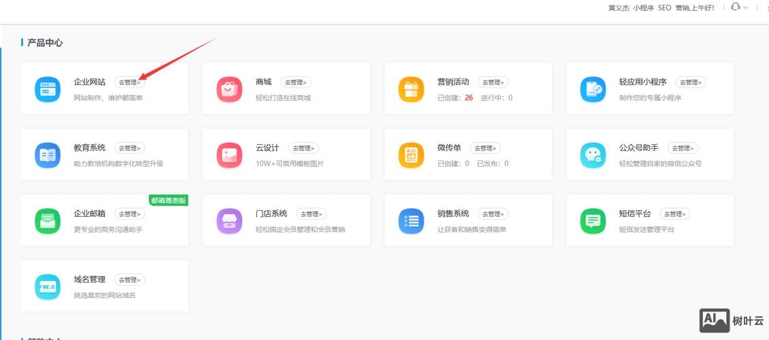Screen dimensions: 769x340
Task: Click the red 26 created count
Action: (469, 98)
